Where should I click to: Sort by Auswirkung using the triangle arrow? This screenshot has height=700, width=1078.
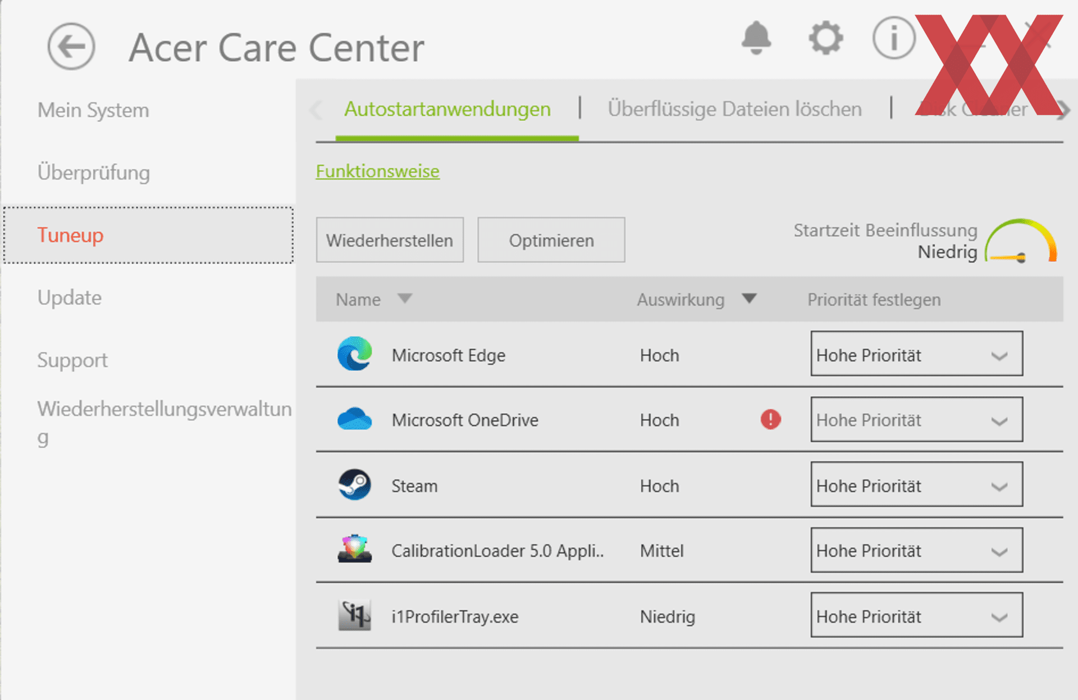click(x=749, y=298)
